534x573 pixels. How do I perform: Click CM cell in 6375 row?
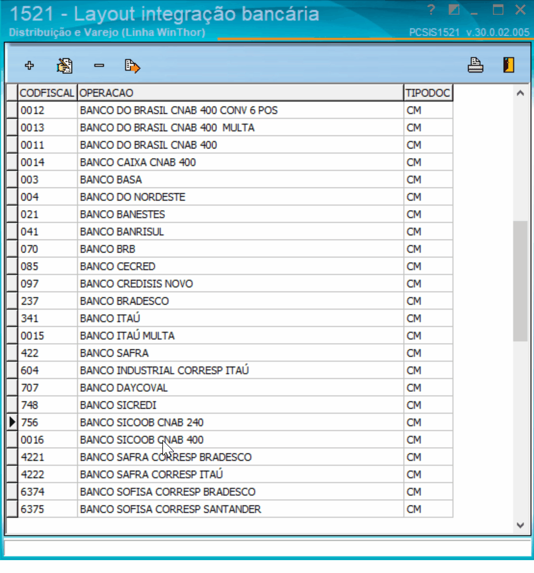pos(428,509)
